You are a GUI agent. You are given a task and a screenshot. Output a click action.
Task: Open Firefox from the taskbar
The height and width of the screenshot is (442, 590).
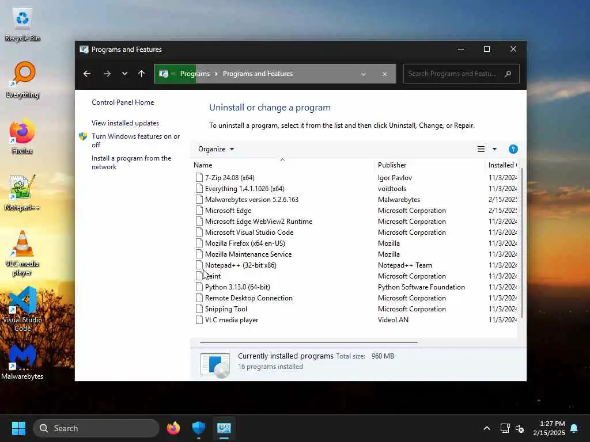(173, 428)
